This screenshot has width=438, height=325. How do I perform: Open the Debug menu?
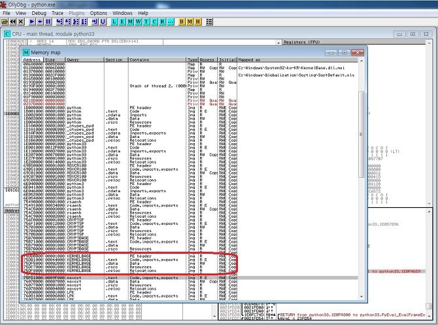coord(39,13)
